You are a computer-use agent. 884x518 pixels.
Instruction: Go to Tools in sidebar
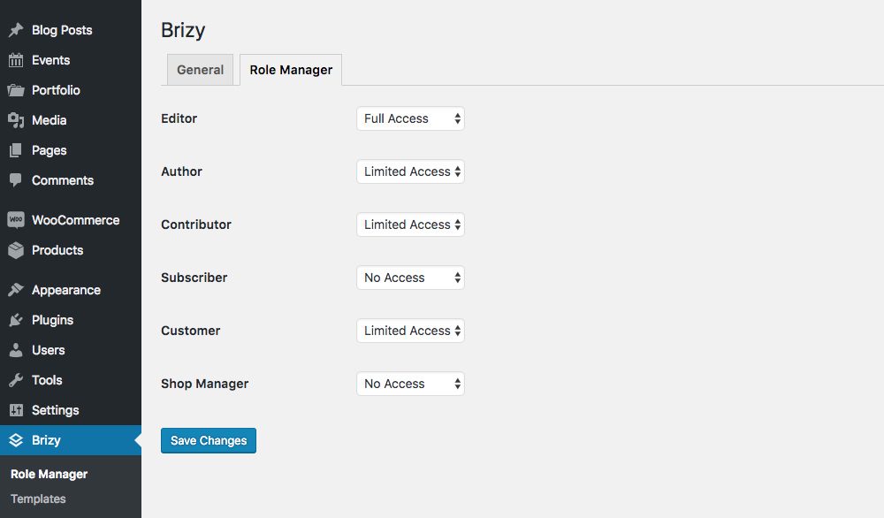click(71, 380)
